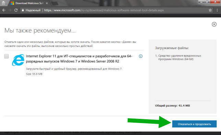Open a new tab next to the current tab
221x135 pixels.
[x=55, y=3]
